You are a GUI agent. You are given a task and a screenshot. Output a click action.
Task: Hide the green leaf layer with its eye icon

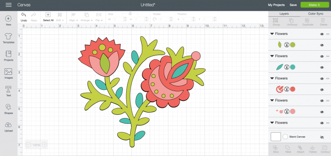point(322,45)
